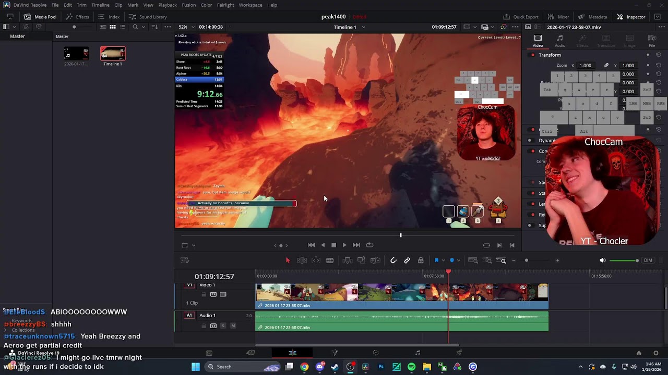The height and width of the screenshot is (375, 668).
Task: Open the Effects library panel
Action: (x=77, y=17)
